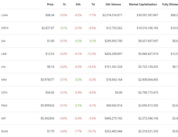Click LINK market cap $5,849,427,019

pos(148,54)
